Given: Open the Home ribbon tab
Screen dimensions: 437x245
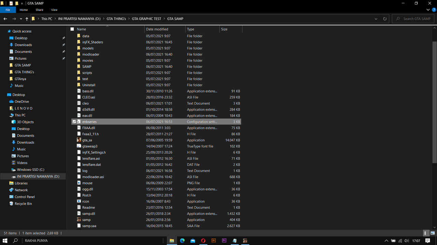Looking at the screenshot, I should coord(24,10).
